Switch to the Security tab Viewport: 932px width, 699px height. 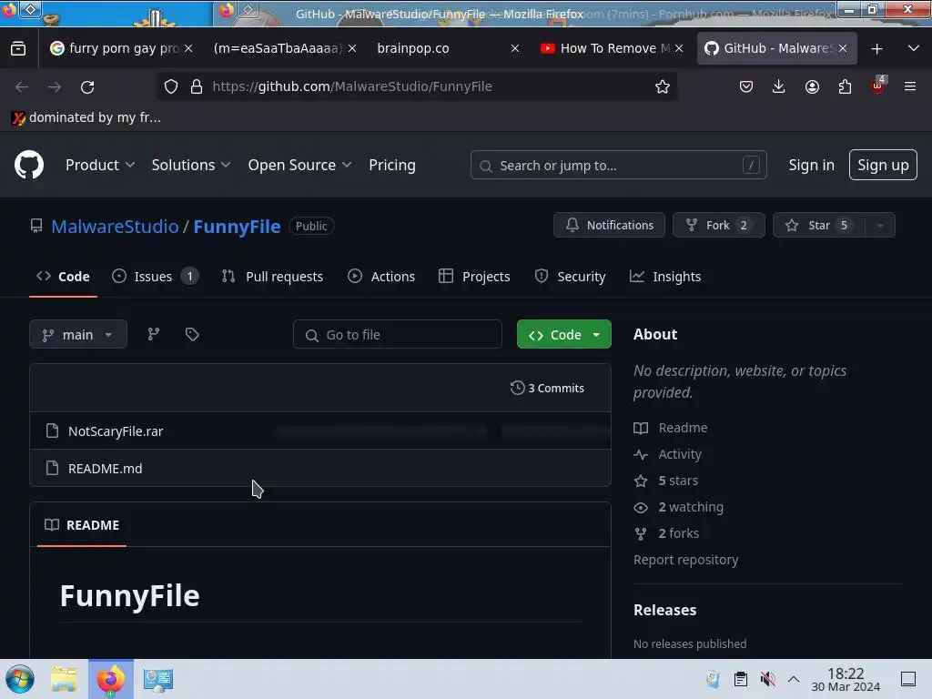(570, 277)
